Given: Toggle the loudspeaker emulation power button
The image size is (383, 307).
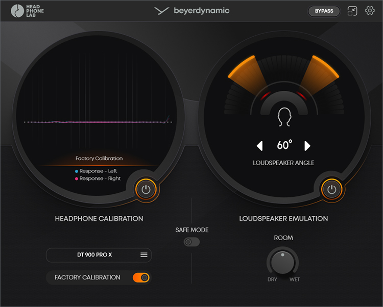Looking at the screenshot, I should 332,190.
